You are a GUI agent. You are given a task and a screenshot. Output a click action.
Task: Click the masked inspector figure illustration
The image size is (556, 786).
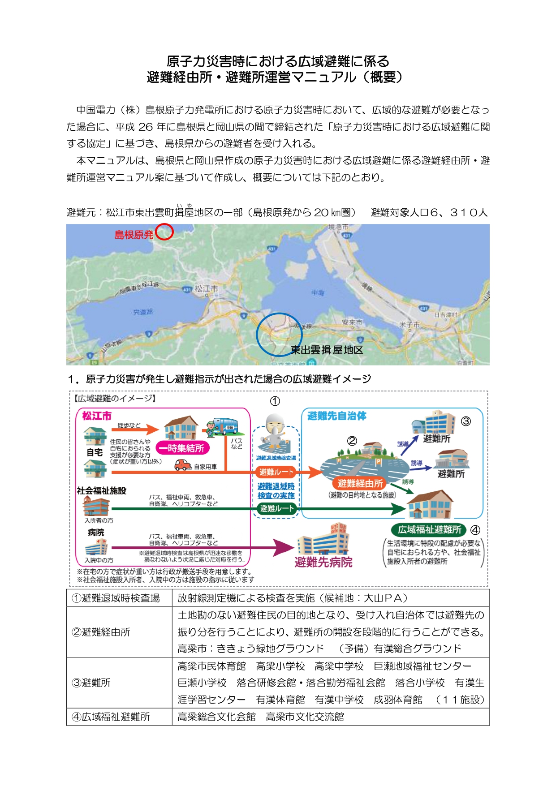275,431
